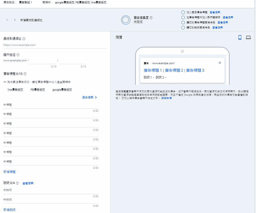Click info dot in ad preview card
256x213 pixels.
[220, 63]
